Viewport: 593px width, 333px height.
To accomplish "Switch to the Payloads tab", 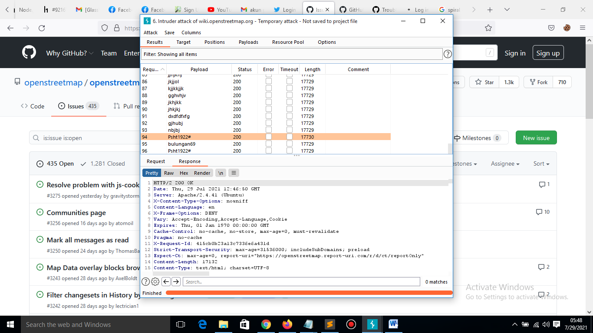I will pyautogui.click(x=248, y=42).
